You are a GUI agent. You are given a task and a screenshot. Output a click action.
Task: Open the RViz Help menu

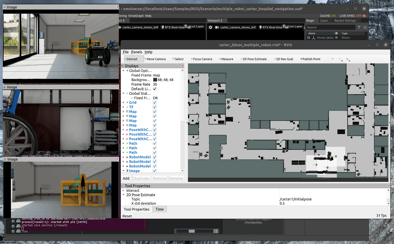[x=148, y=52]
